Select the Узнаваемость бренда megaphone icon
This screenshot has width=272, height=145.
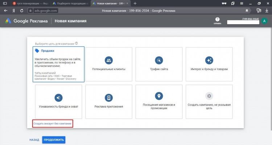pos(58,98)
